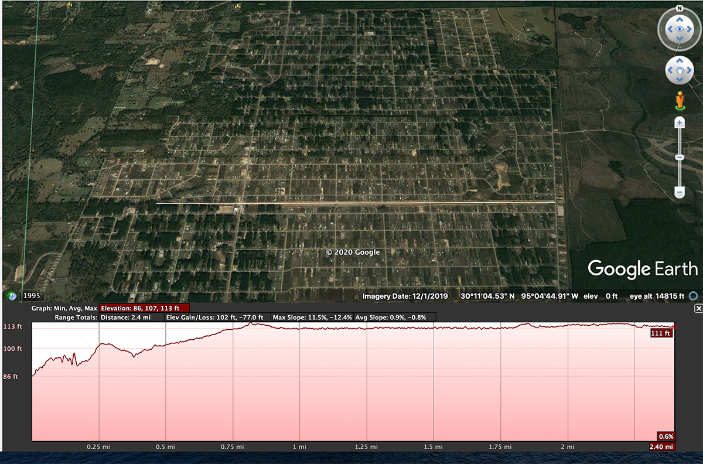Click the 113 ft axis label
This screenshot has height=464, width=703.
(13, 327)
